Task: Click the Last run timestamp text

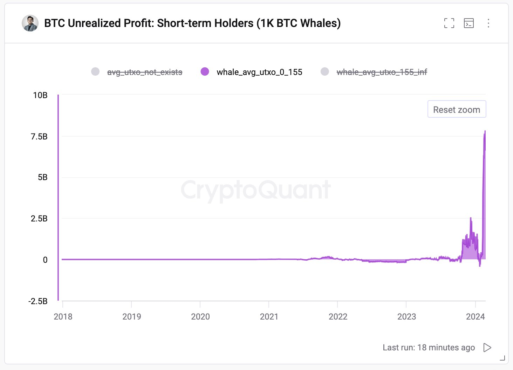Action: point(429,348)
